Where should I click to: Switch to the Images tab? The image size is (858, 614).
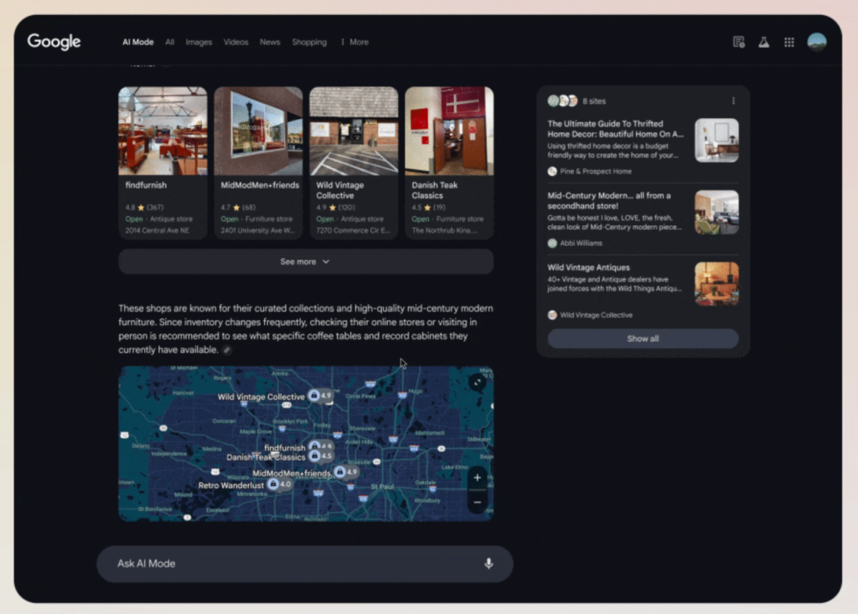199,42
